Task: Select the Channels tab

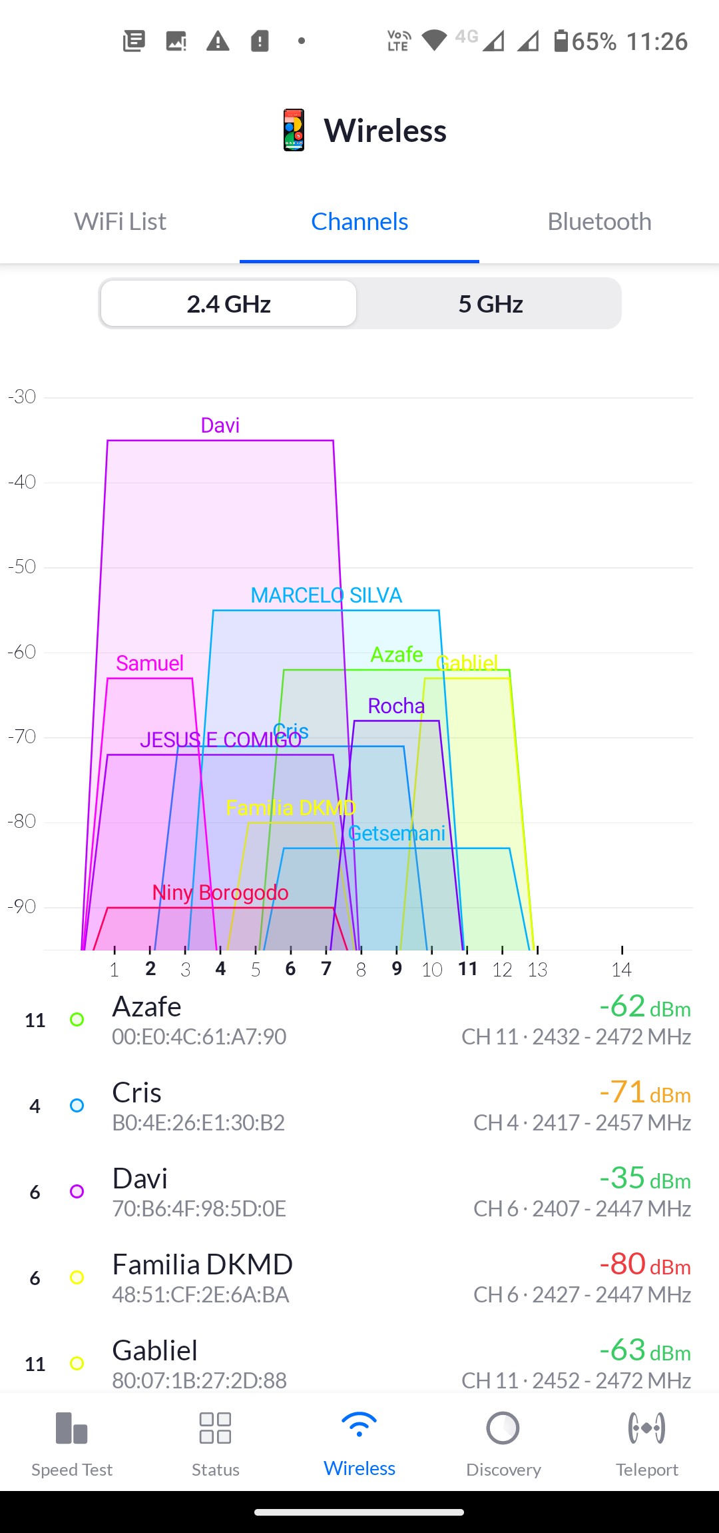Action: (x=359, y=222)
